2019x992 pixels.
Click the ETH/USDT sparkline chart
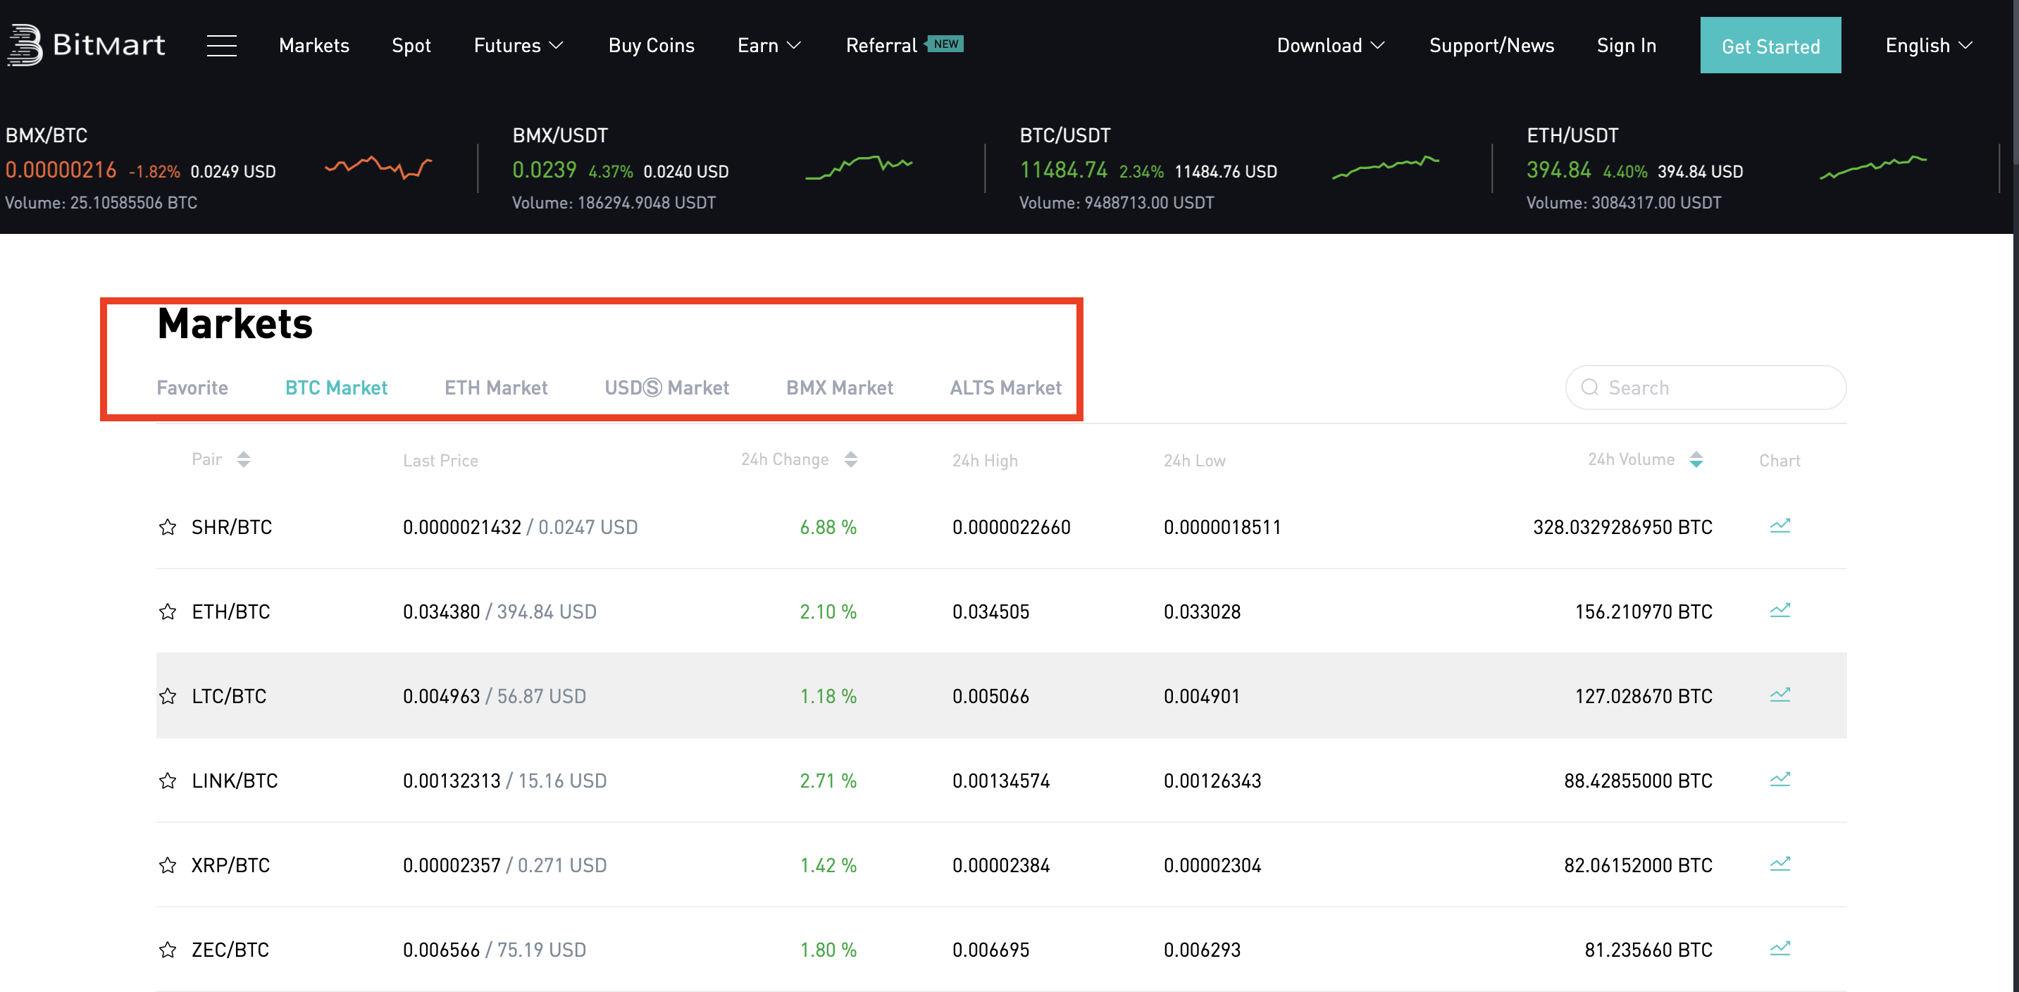click(1873, 167)
